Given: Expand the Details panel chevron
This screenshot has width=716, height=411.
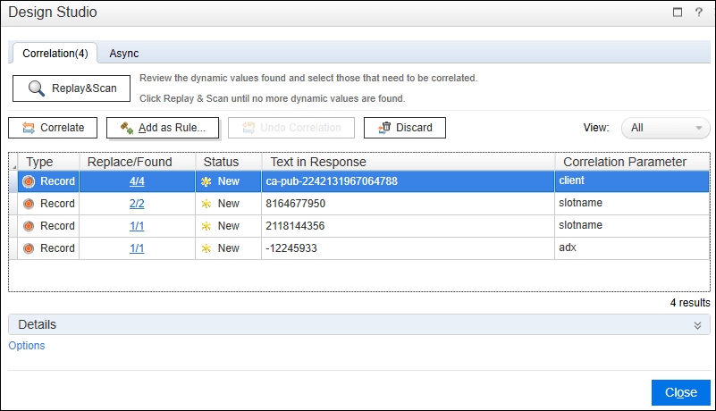Looking at the screenshot, I should [697, 325].
